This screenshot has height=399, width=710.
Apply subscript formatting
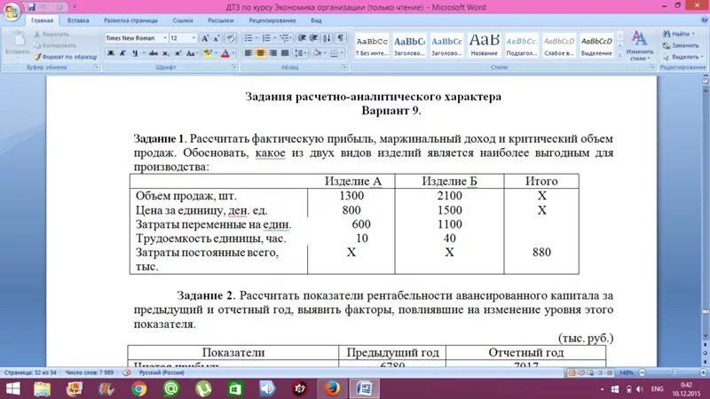point(166,53)
